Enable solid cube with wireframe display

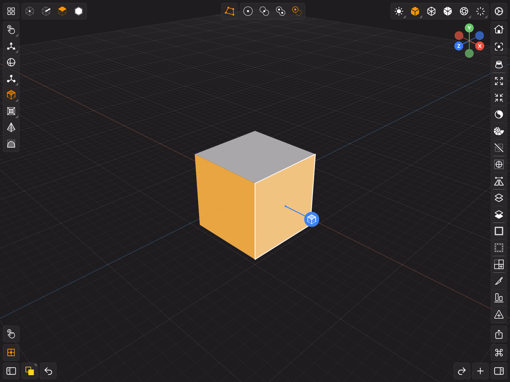(x=448, y=11)
